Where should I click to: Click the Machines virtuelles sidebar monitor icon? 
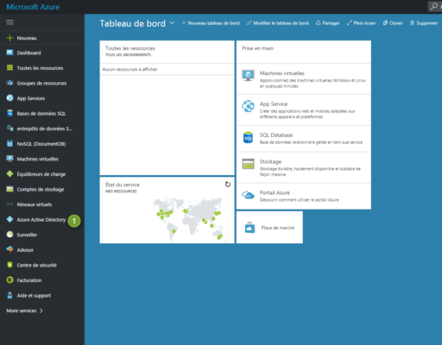coord(9,159)
